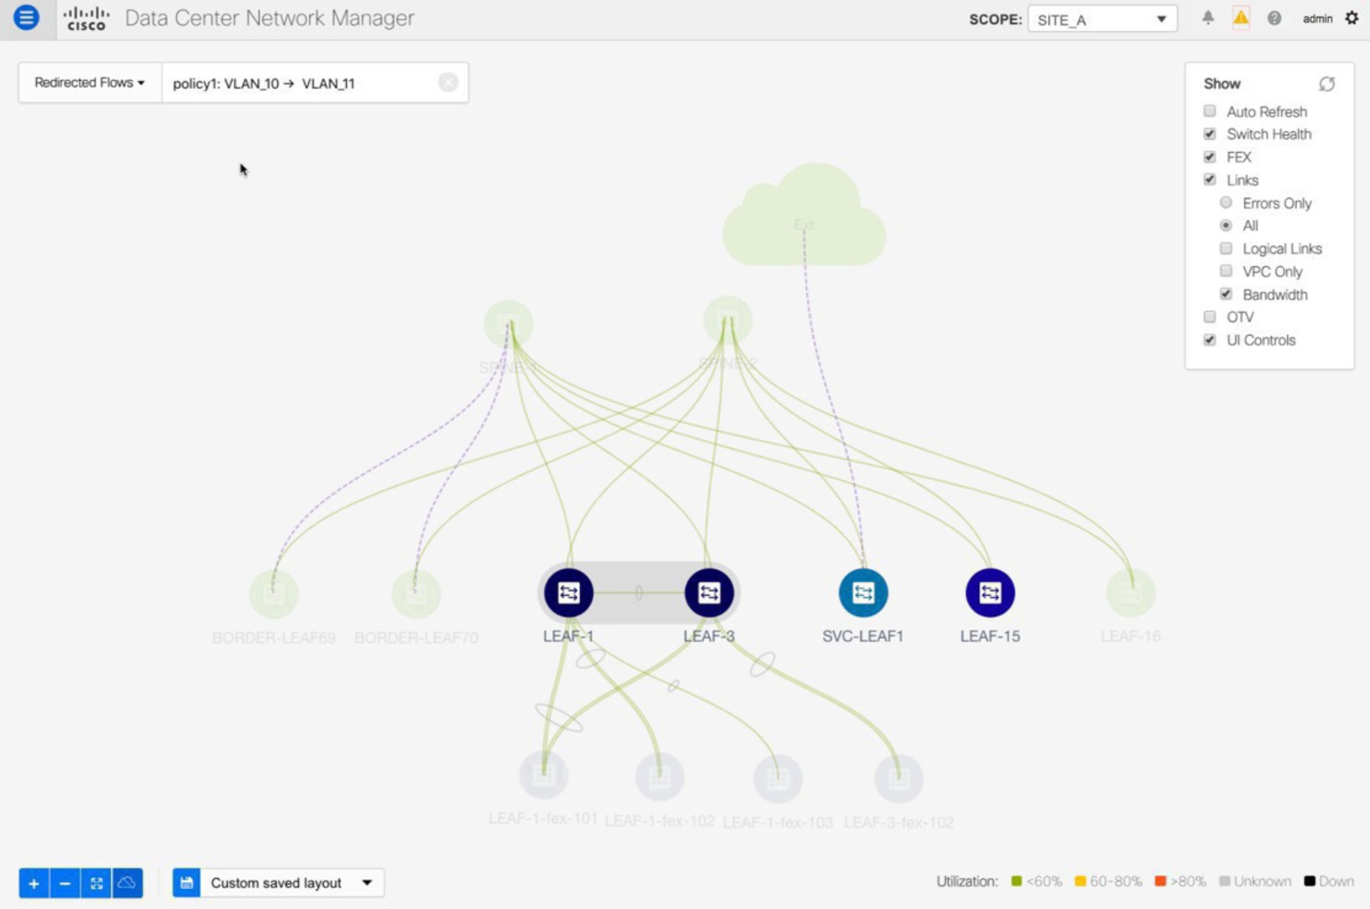Select the BORDER-LEAF70 node
This screenshot has width=1370, height=909.
[415, 594]
